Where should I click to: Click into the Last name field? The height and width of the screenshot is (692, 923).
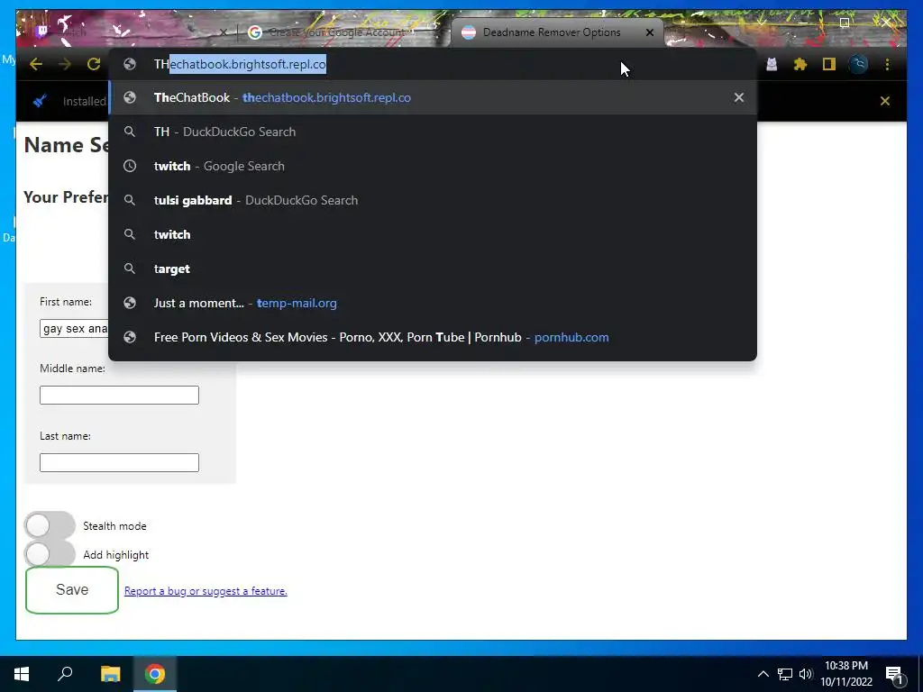tap(119, 462)
